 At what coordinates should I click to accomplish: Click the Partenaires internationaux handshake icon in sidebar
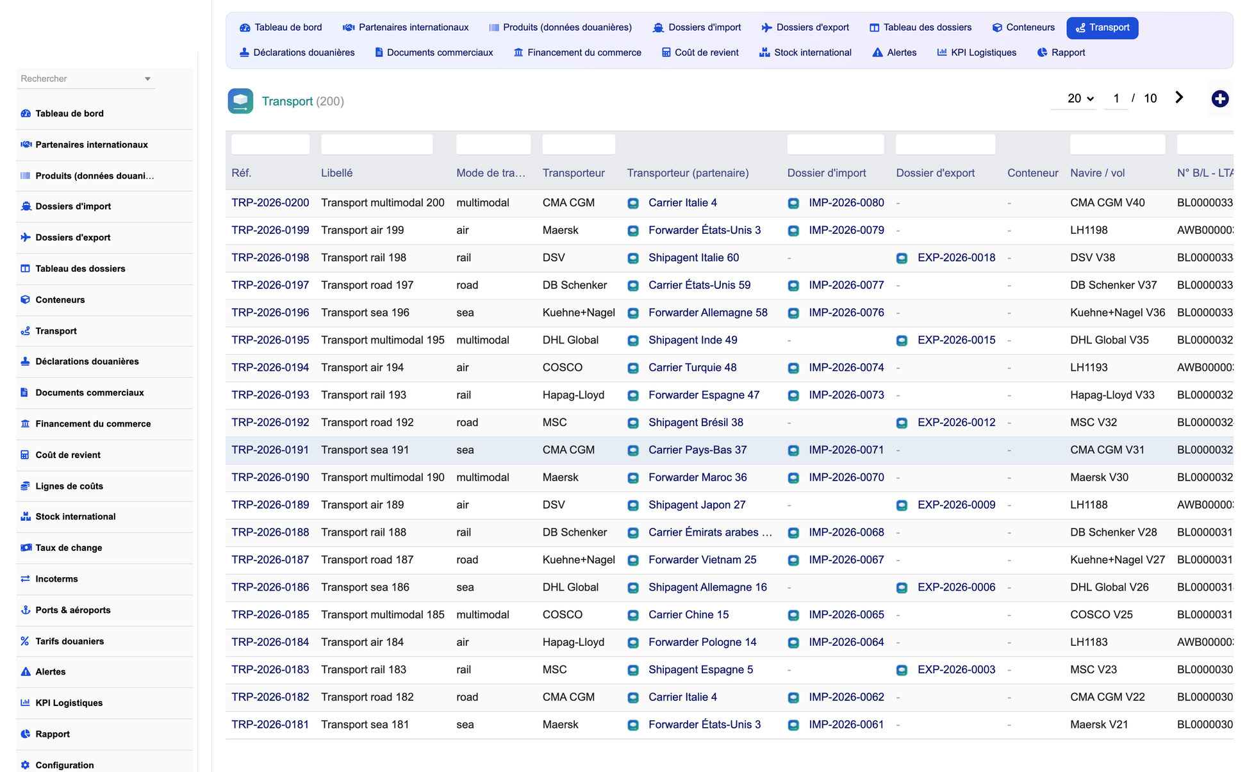coord(26,145)
